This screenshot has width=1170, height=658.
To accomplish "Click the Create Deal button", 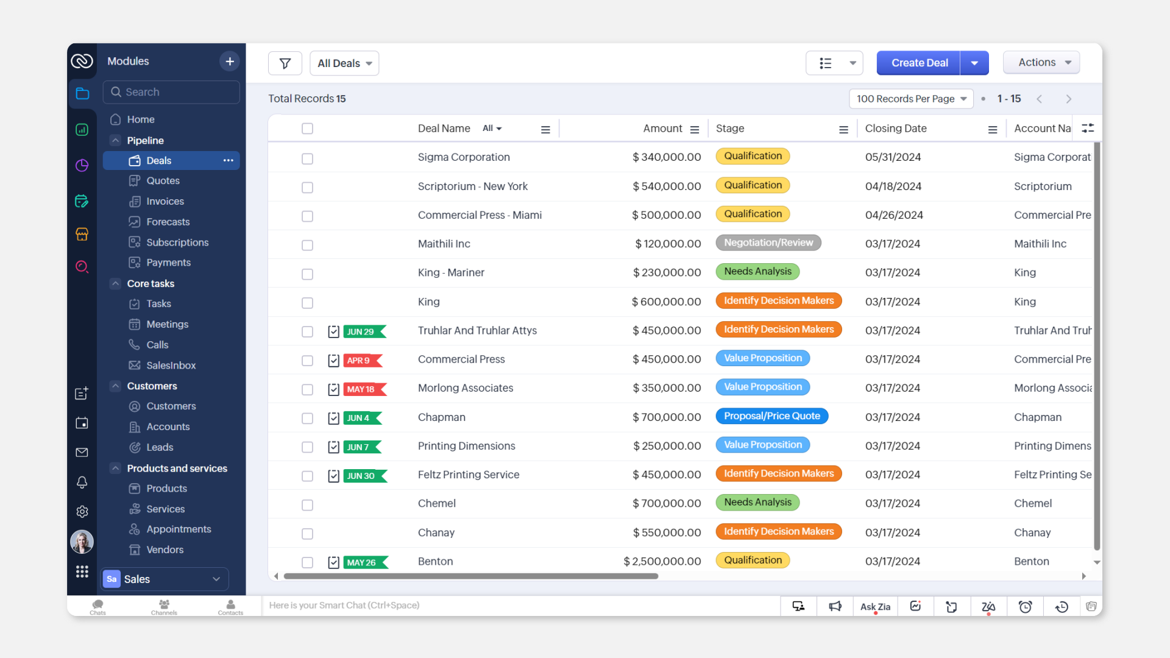I will click(919, 63).
